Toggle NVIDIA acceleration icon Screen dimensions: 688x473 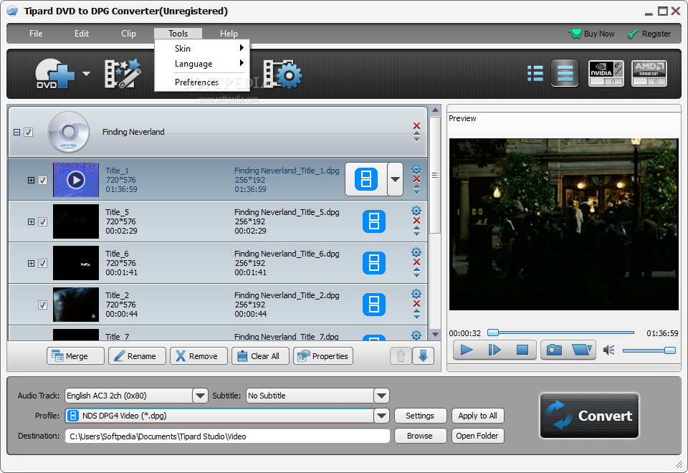tap(606, 73)
